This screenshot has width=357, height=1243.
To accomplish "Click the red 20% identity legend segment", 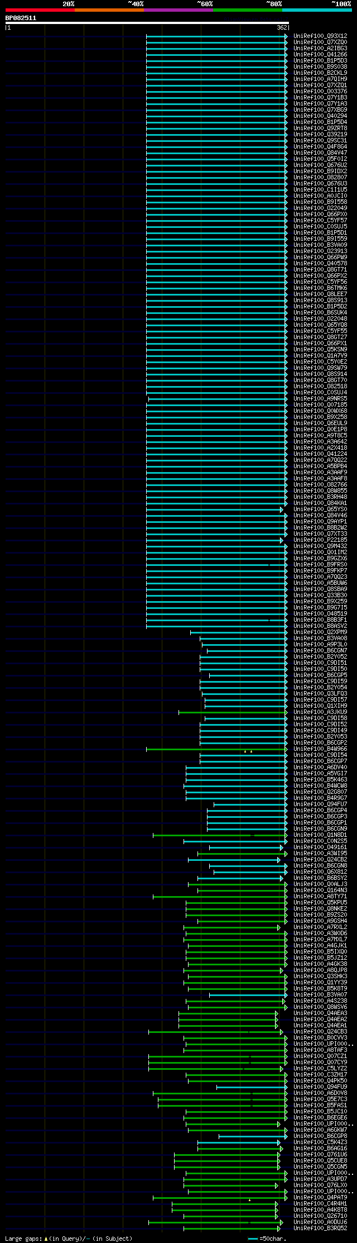I will [40, 10].
